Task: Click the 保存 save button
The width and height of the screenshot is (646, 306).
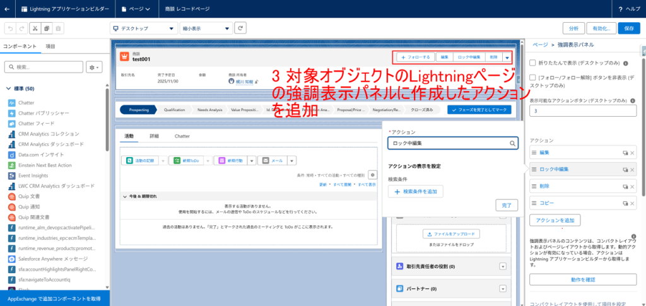Action: coord(629,28)
